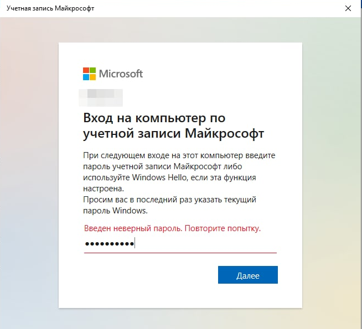Click the four-color Microsoft logo squares
The width and height of the screenshot is (362, 329).
(89, 74)
